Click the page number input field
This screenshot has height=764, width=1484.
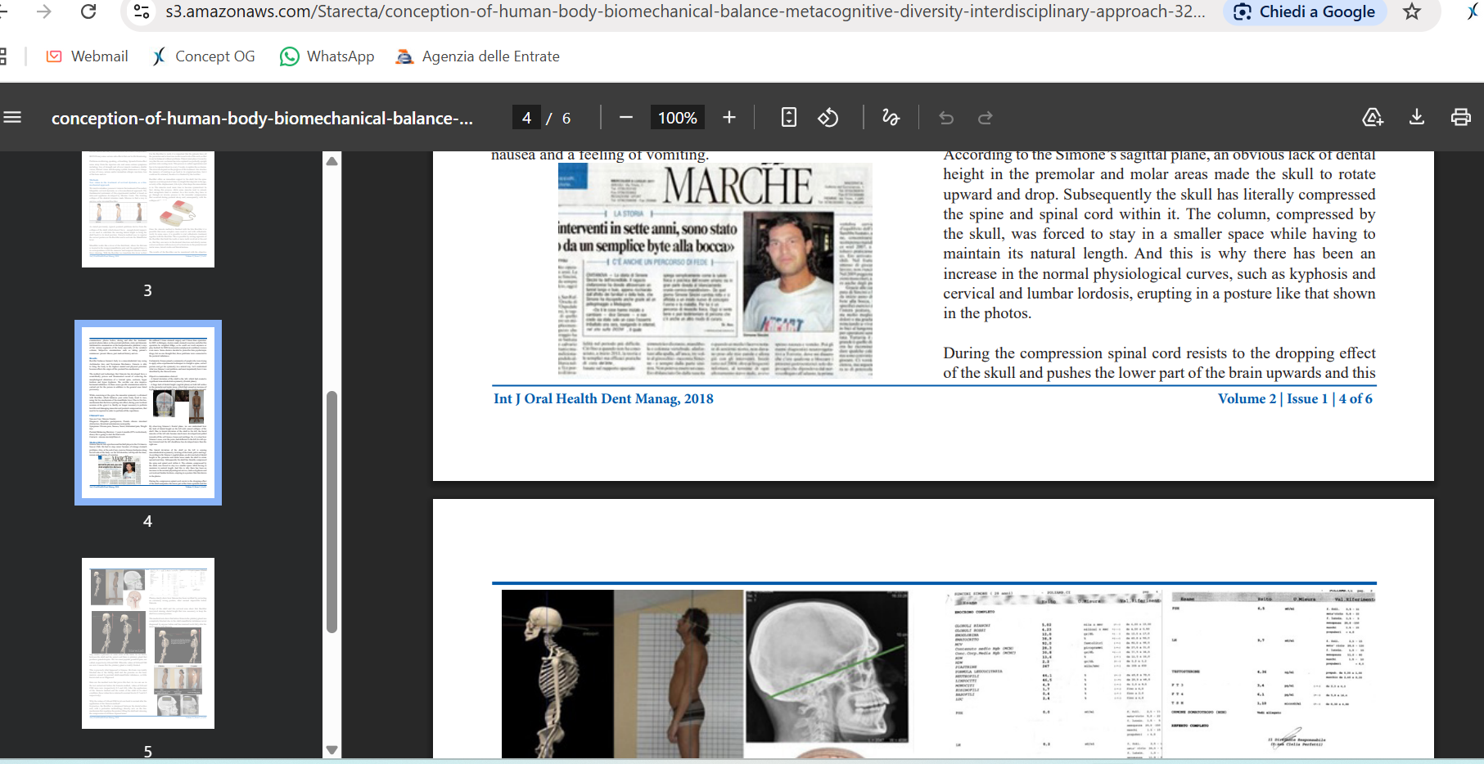tap(526, 118)
